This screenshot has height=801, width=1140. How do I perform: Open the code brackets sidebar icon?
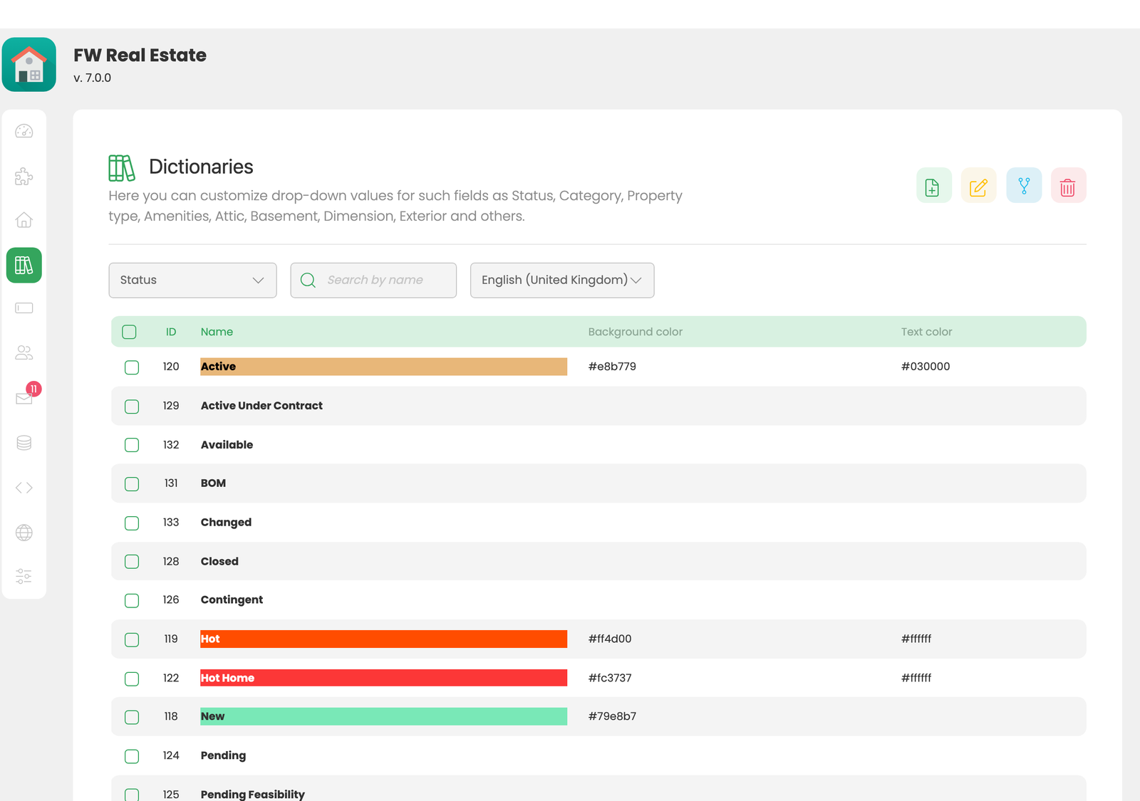click(24, 488)
